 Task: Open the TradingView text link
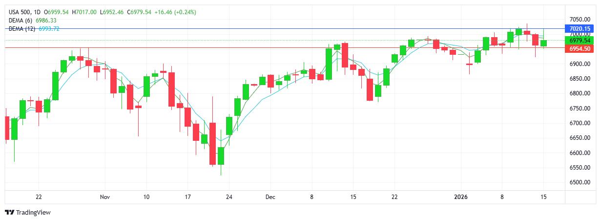[33, 213]
